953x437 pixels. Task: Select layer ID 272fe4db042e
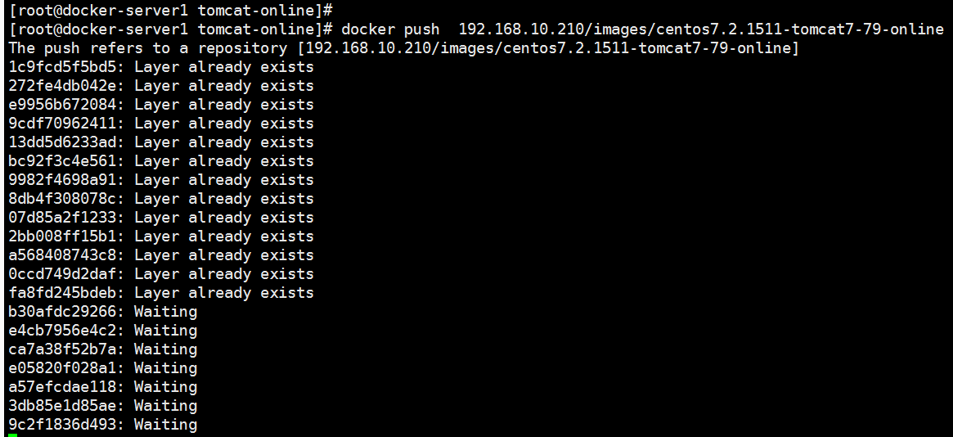(63, 86)
